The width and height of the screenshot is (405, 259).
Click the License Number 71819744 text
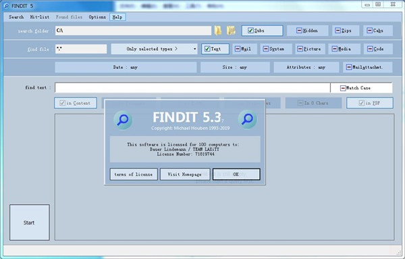point(186,154)
